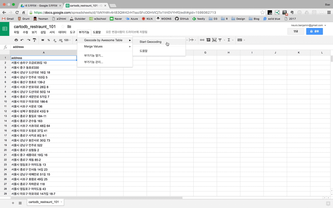Open the Design bookmarks folder

coord(238,19)
